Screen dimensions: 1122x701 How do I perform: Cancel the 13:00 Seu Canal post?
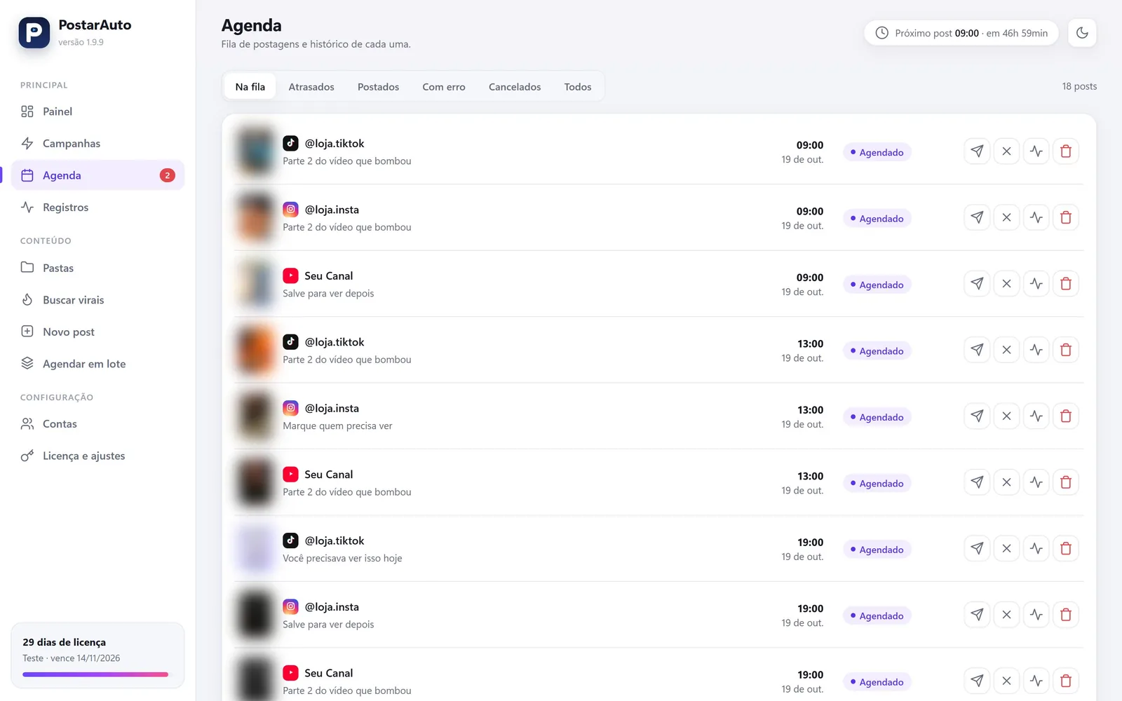[1006, 482]
